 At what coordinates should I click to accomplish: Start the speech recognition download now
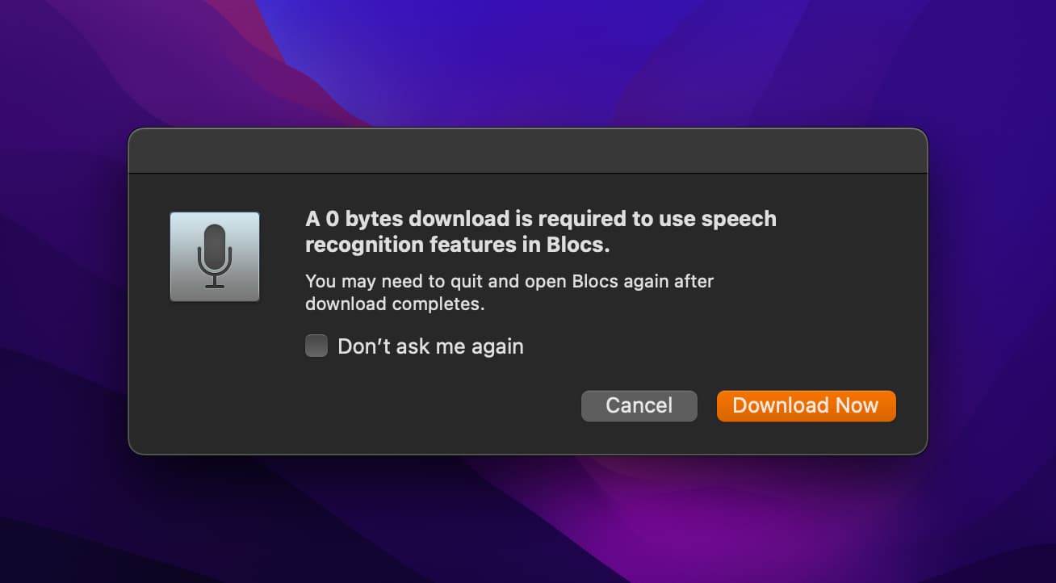(x=806, y=405)
